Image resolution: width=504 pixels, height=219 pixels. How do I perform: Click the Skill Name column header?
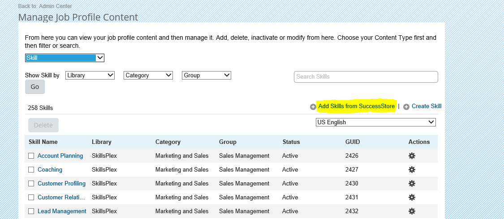click(x=43, y=142)
